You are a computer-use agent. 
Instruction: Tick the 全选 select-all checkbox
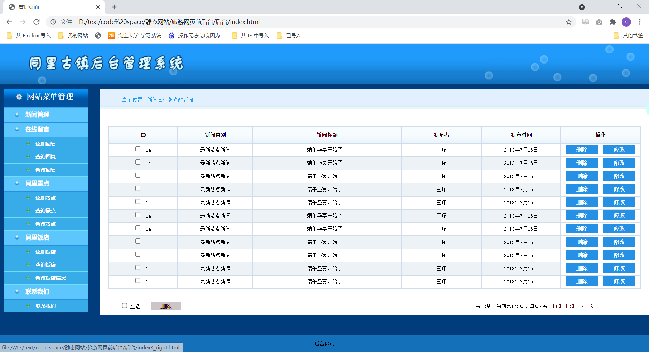point(124,306)
